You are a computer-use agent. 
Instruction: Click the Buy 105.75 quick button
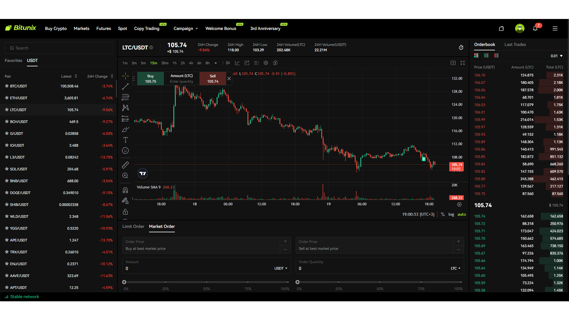click(151, 79)
